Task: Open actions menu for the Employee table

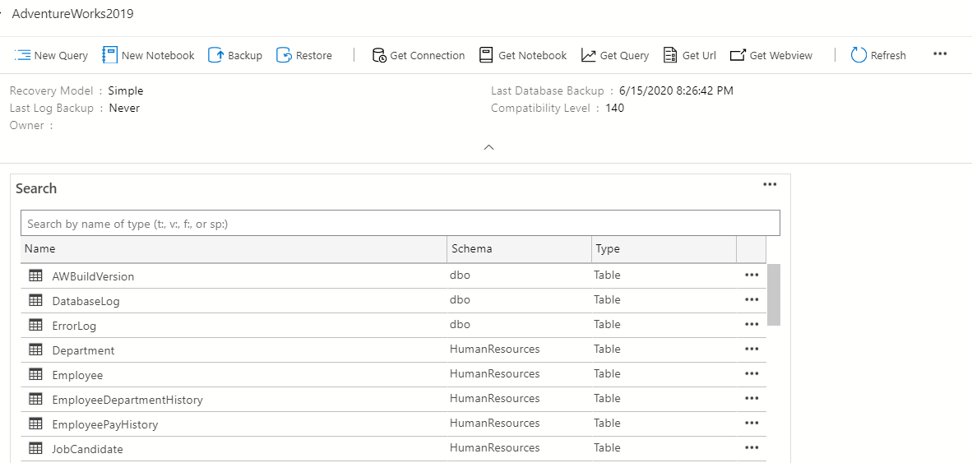Action: 751,373
